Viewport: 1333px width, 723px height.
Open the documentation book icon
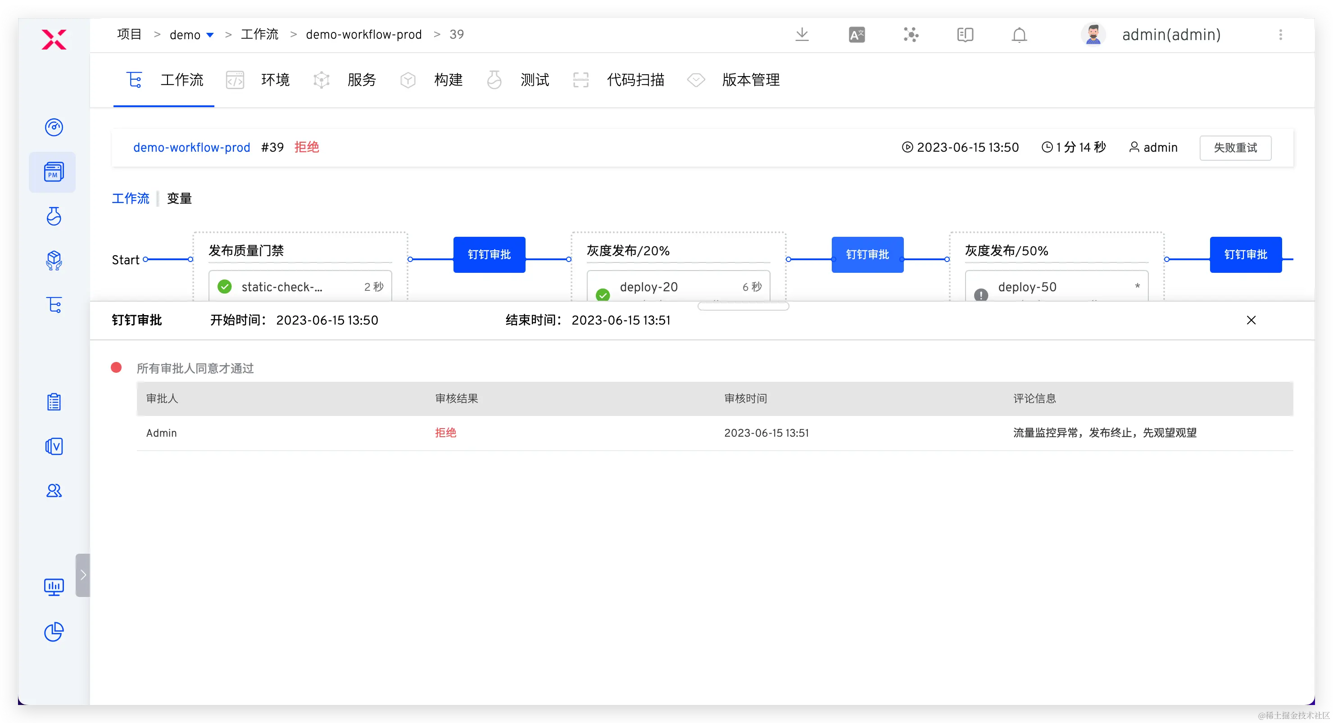coord(965,35)
